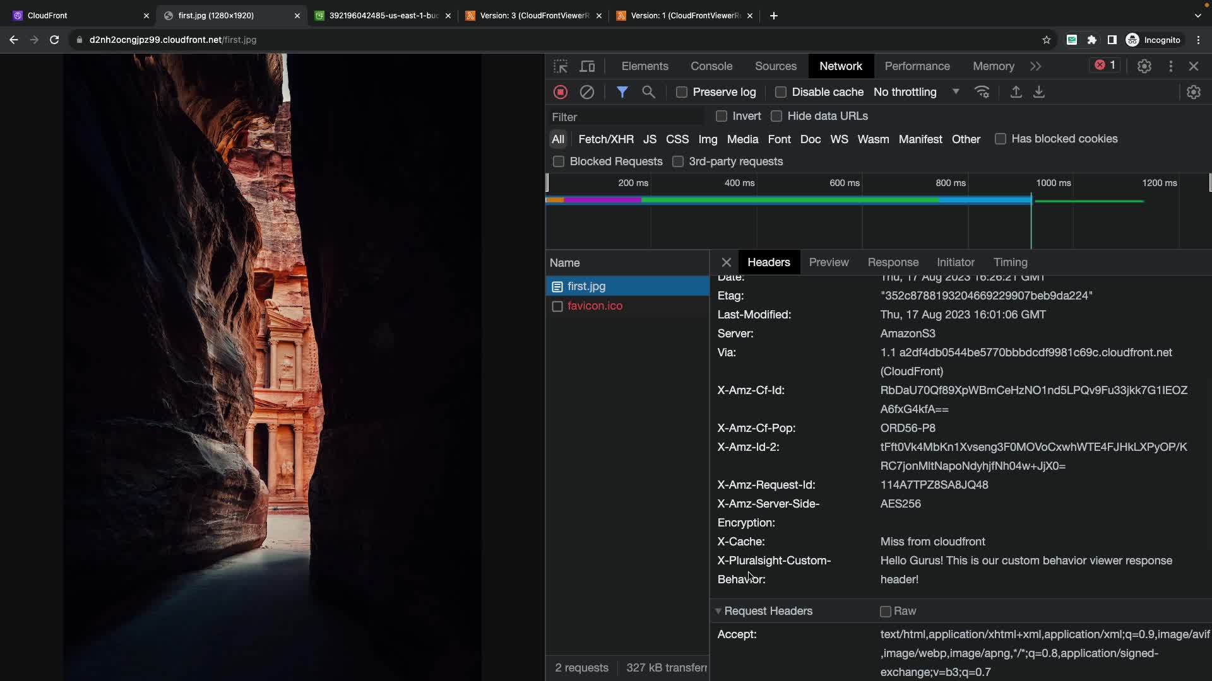
Task: Collapse the Request Headers section
Action: (x=718, y=611)
